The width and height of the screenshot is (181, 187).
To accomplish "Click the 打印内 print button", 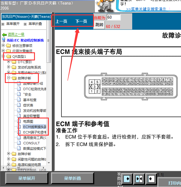I will (170, 182).
